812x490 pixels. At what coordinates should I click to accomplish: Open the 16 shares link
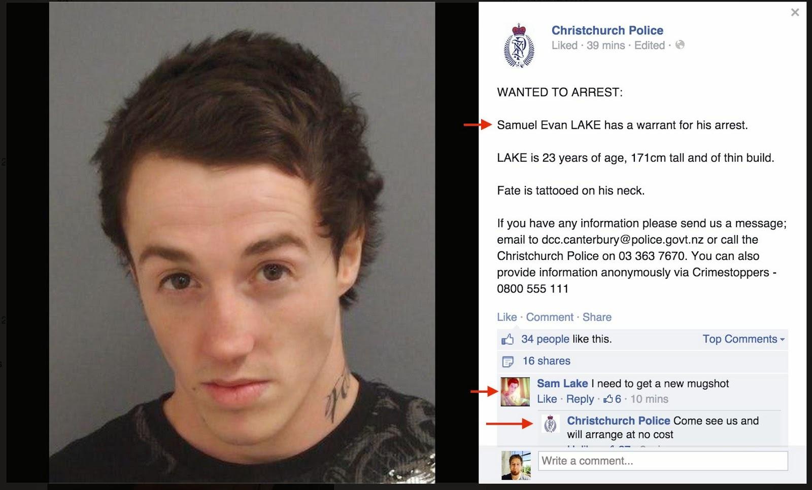click(x=546, y=361)
